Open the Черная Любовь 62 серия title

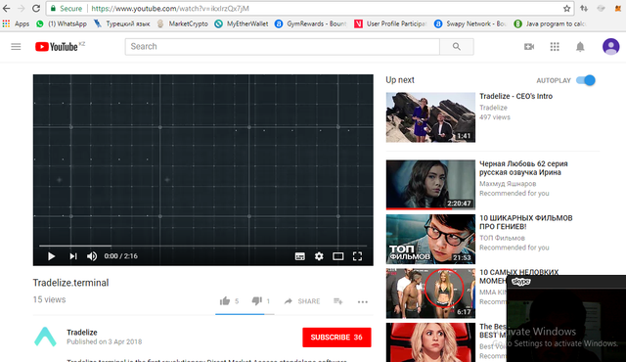[523, 168]
